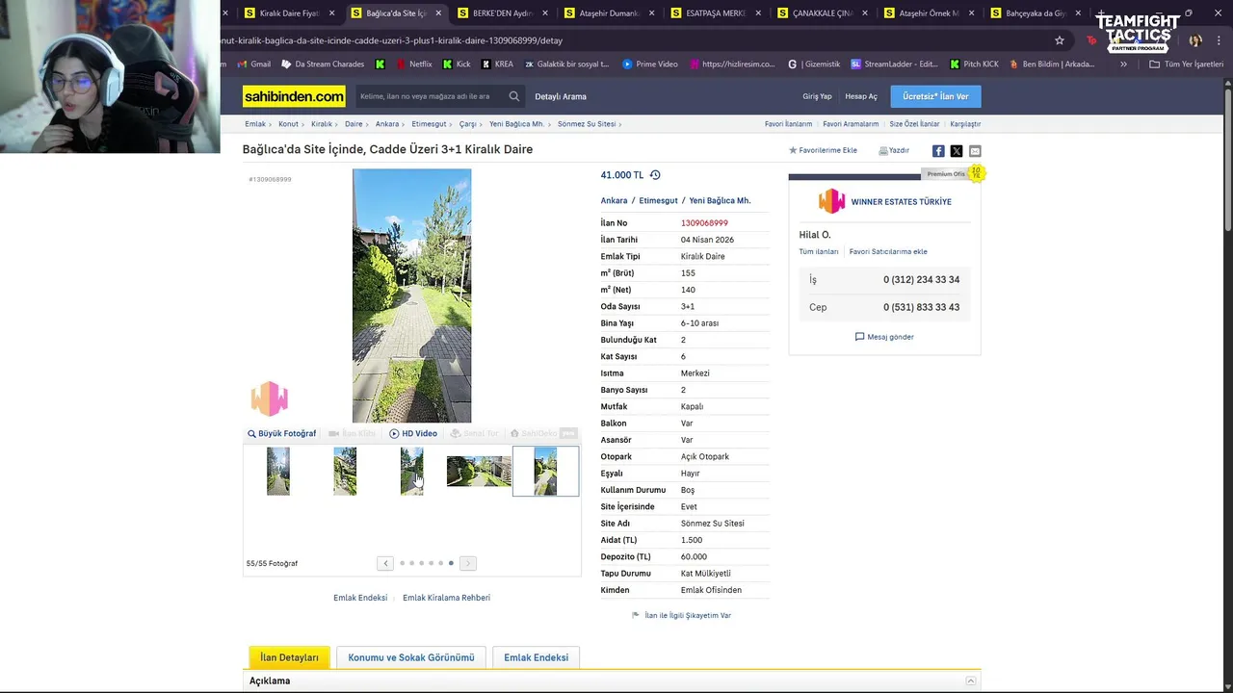Open the Netflix bookmark
This screenshot has height=693, width=1233.
[x=413, y=64]
